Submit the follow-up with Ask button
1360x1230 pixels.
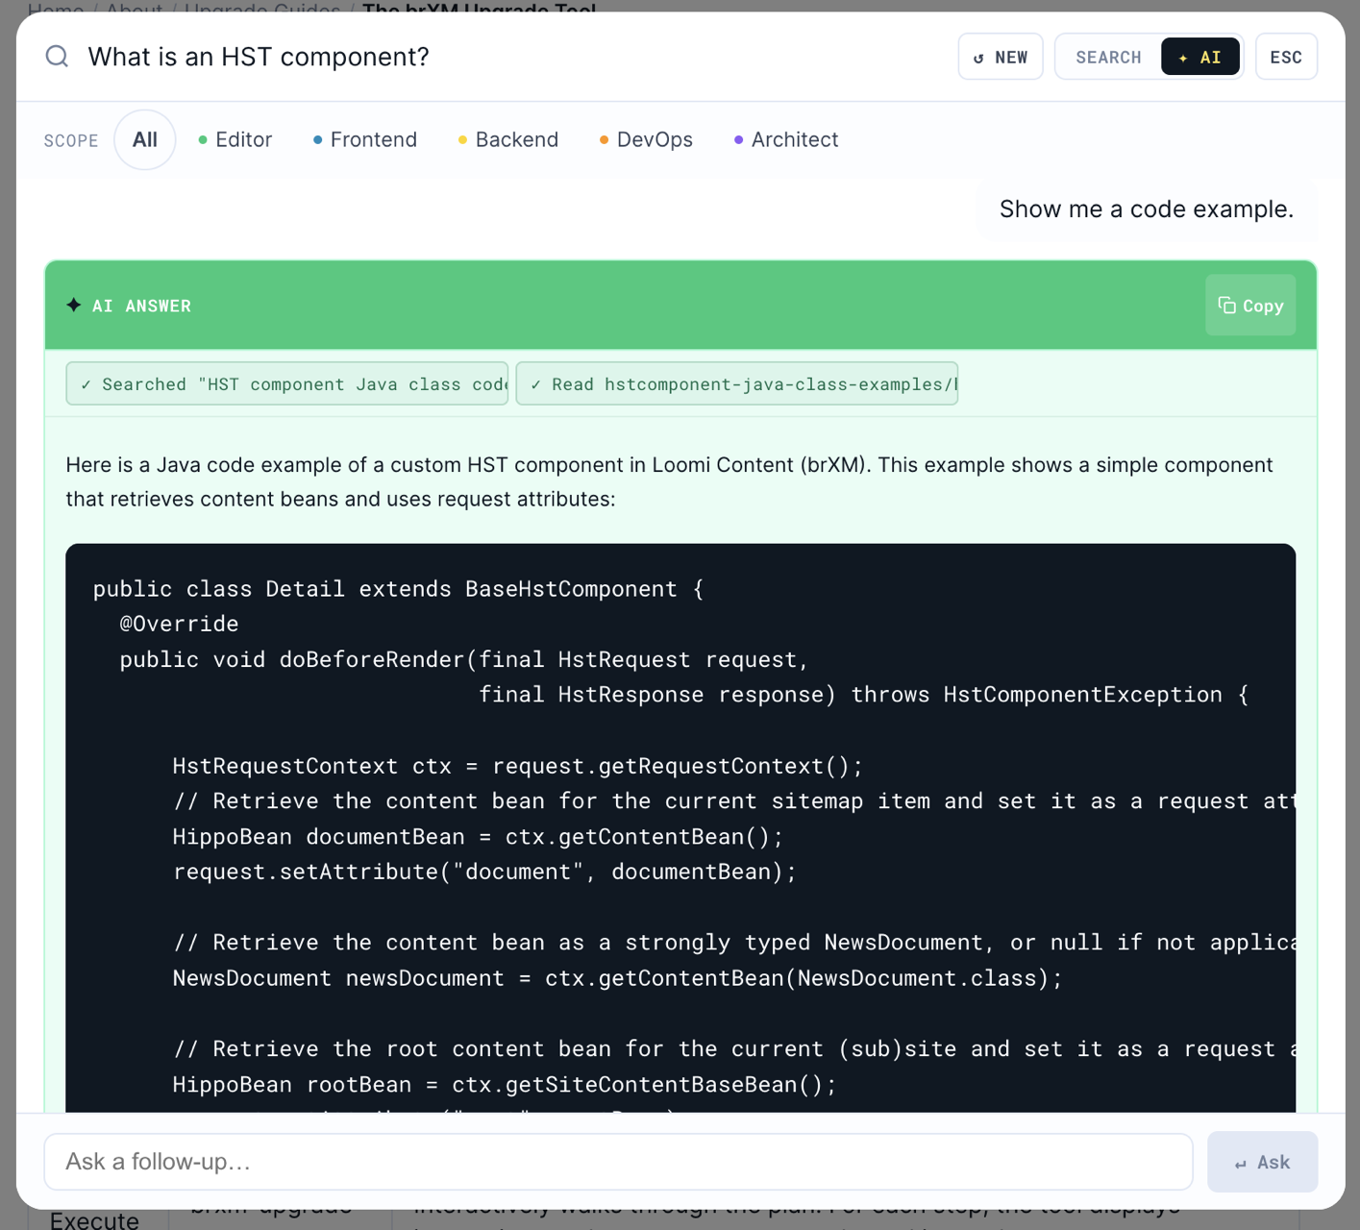click(x=1262, y=1162)
